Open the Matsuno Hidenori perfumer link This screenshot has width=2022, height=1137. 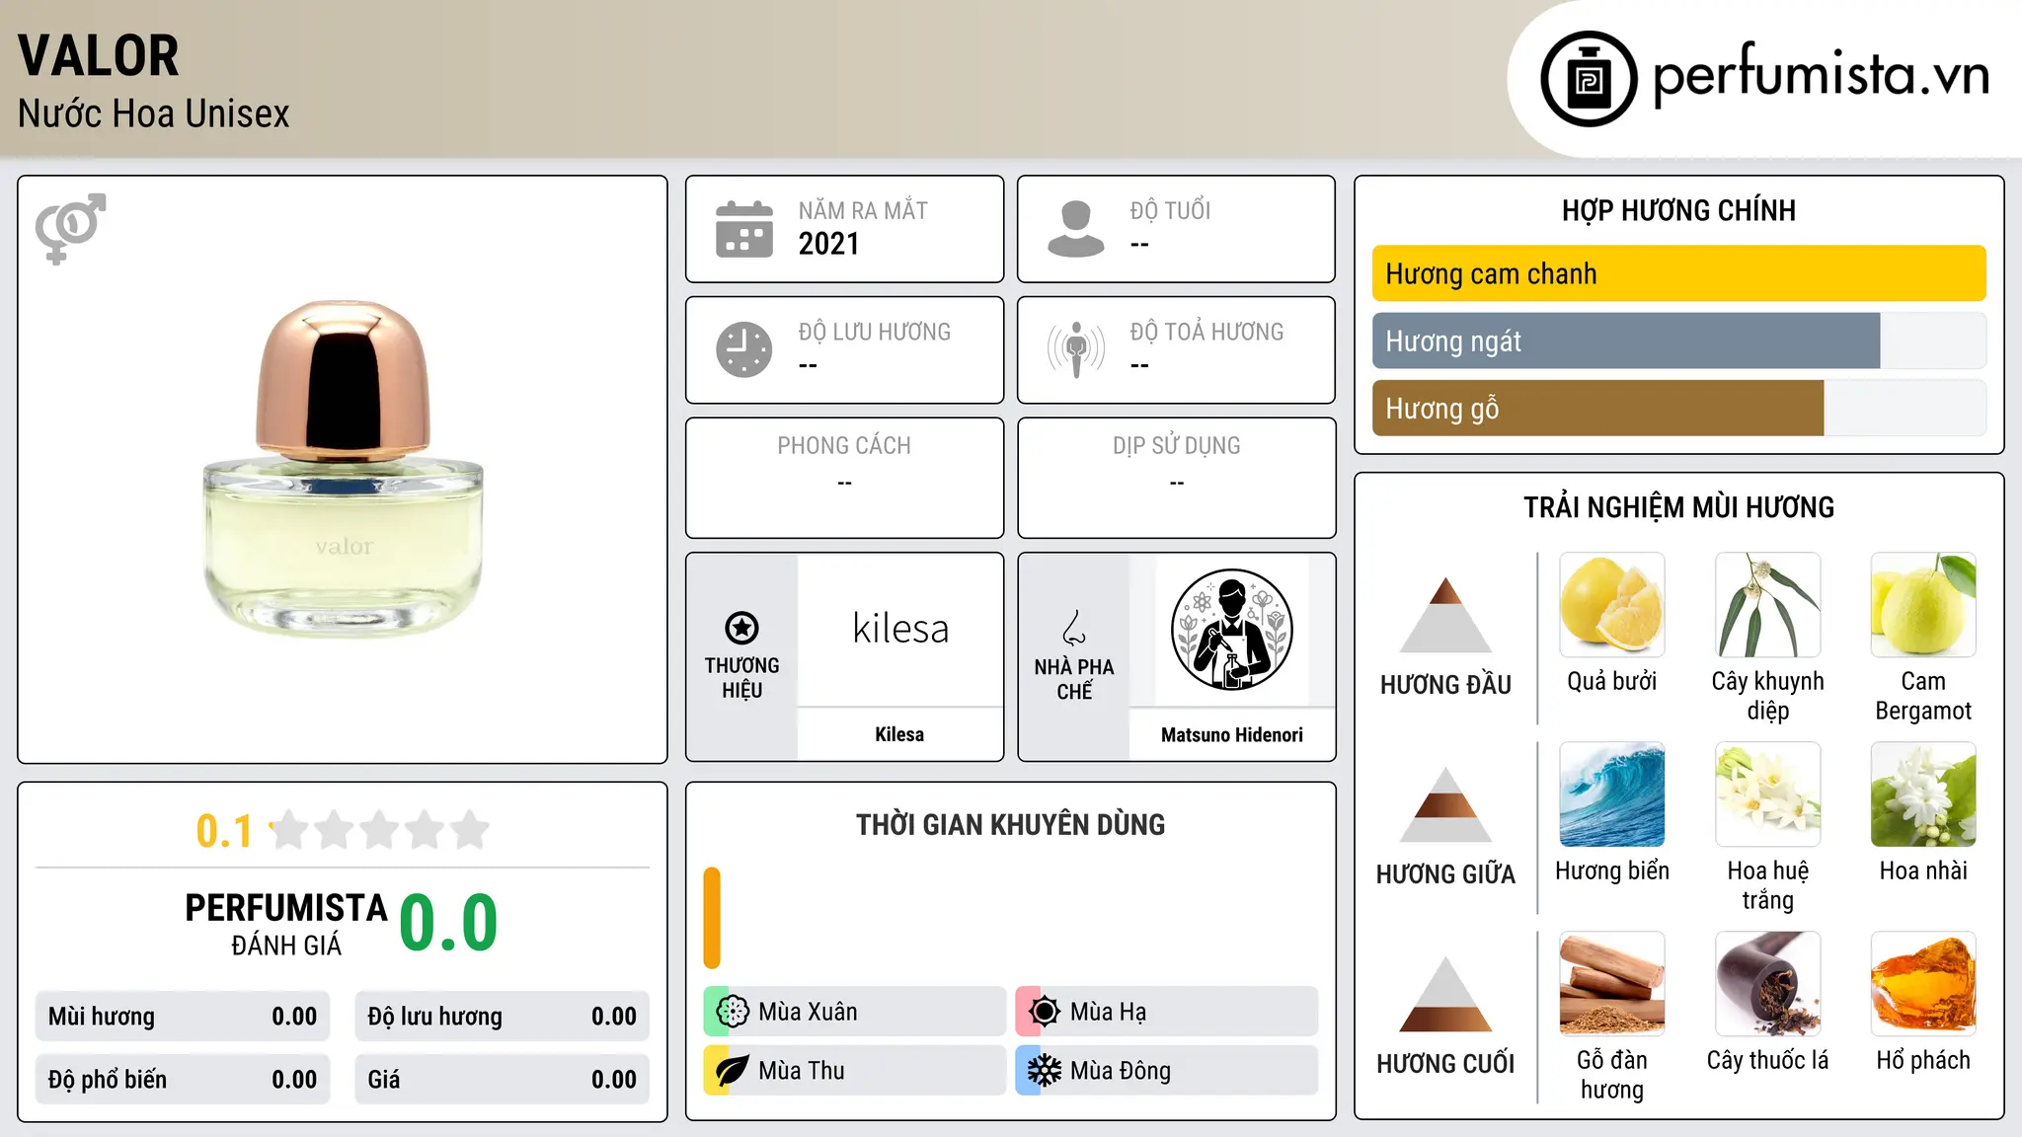(1232, 734)
